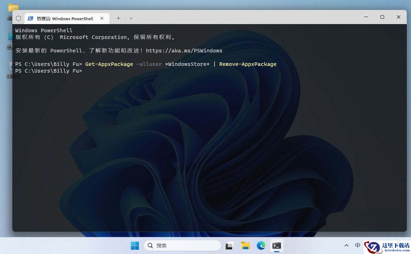
Task: Launch Microsoft Edge from the taskbar
Action: pyautogui.click(x=261, y=245)
